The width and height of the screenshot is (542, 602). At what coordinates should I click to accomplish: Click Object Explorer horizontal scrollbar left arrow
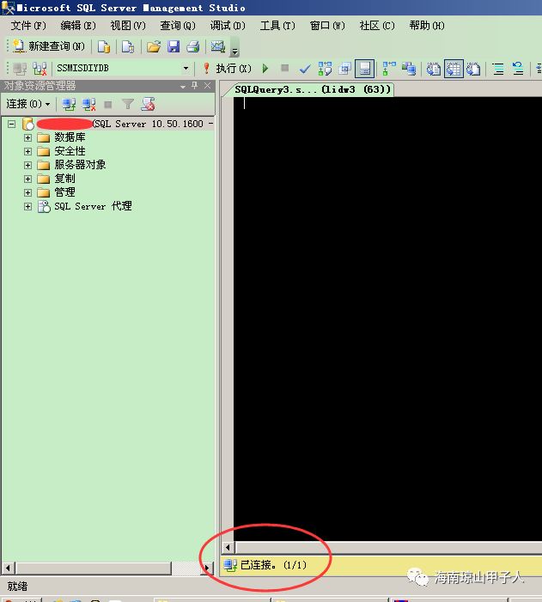pos(8,567)
